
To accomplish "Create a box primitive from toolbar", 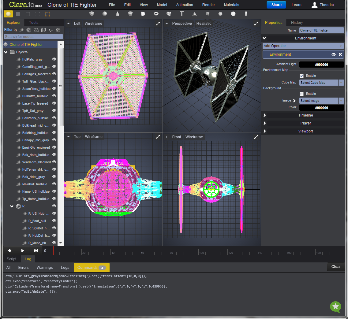I will tap(92, 14).
